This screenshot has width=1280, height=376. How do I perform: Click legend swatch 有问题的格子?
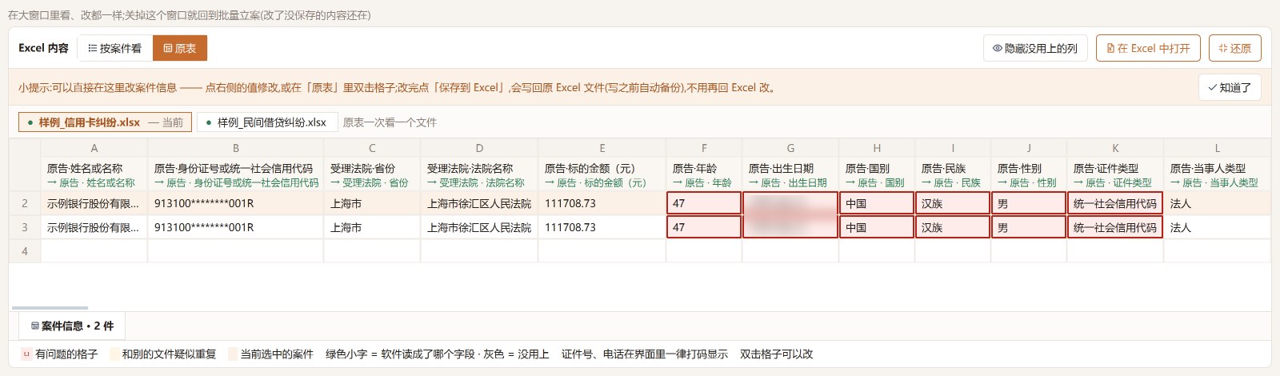pos(26,354)
